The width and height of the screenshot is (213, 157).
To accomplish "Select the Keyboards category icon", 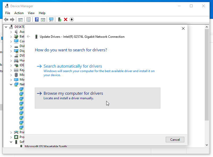I will click(x=16, y=70).
